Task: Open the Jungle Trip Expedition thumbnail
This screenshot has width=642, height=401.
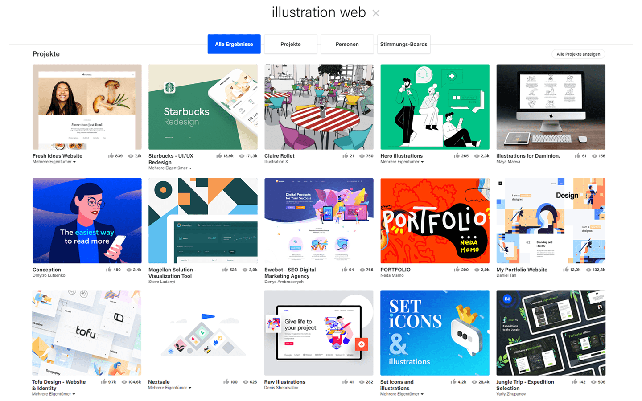Action: (551, 333)
